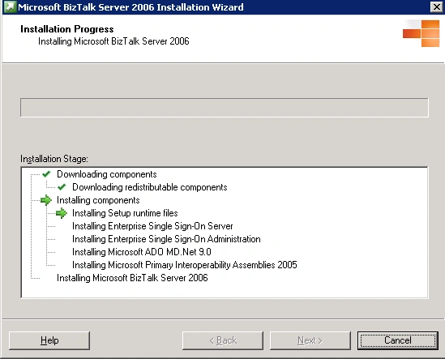Viewport: 445px width, 359px height.
Task: Click the disabled Back button
Action: [223, 340]
